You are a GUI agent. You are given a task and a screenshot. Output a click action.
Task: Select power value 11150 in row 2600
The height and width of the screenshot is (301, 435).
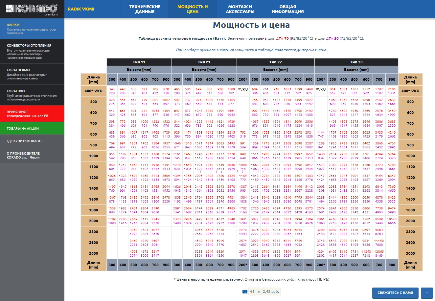379,241
